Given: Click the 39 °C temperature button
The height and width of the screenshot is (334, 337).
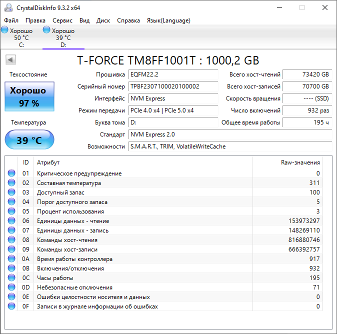Looking at the screenshot, I should tap(29, 139).
